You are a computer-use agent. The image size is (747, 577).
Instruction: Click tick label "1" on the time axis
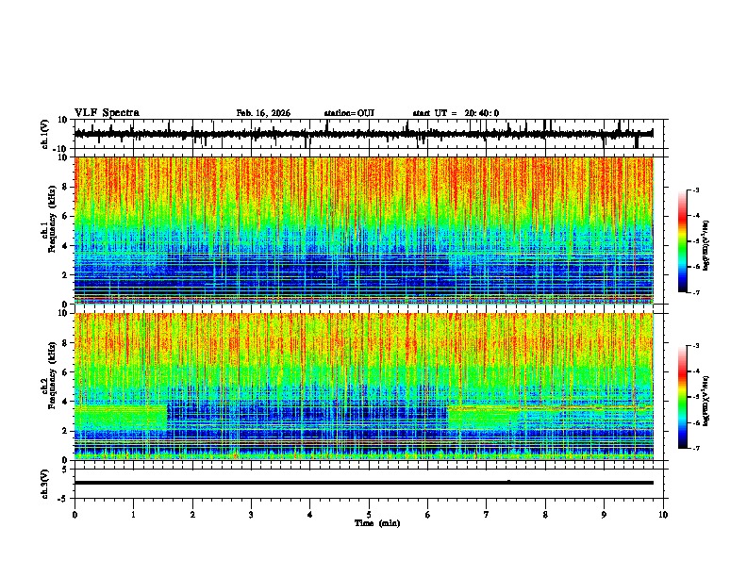point(133,515)
